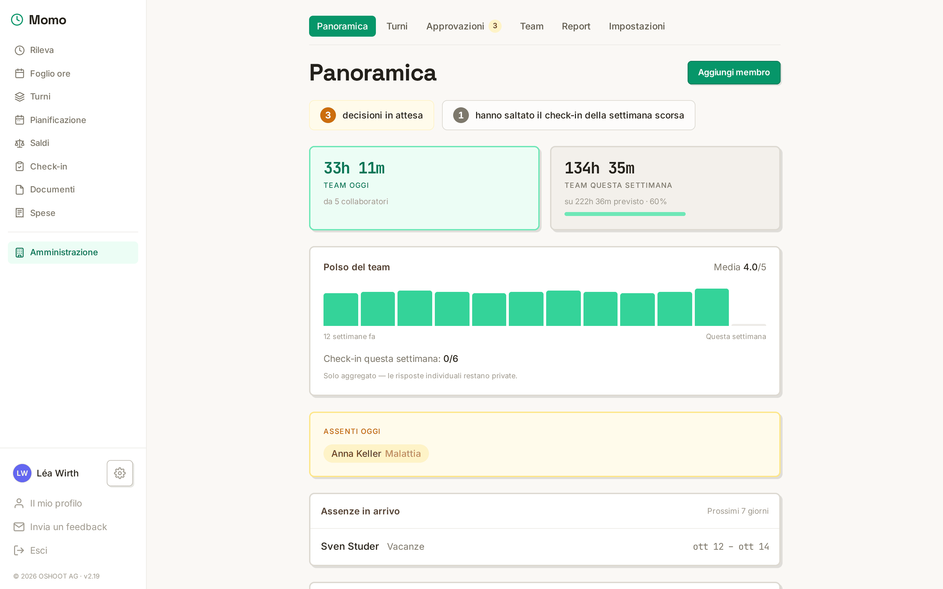Image resolution: width=943 pixels, height=589 pixels.
Task: Click the Check-in clipboard icon
Action: (x=20, y=166)
